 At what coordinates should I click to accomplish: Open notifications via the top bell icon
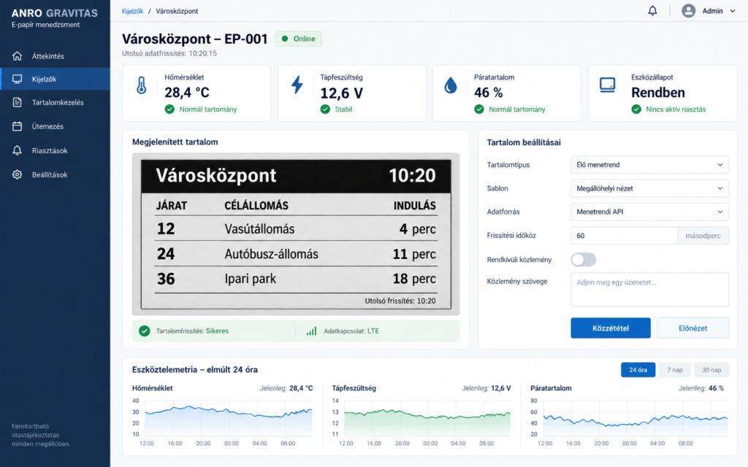click(652, 10)
